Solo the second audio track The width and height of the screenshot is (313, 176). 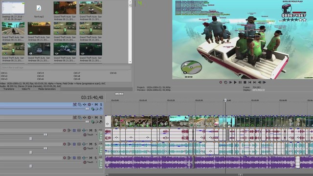pyautogui.click(x=96, y=144)
